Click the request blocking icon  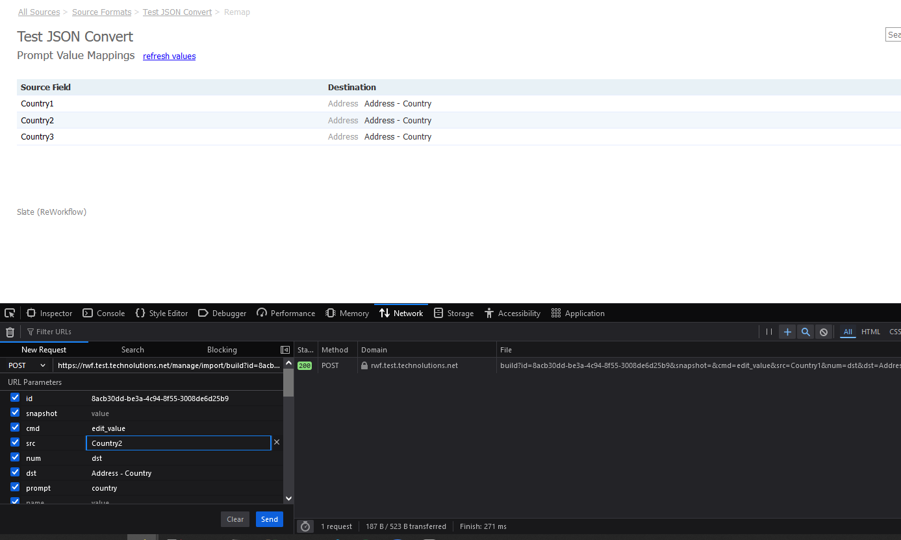click(x=824, y=332)
